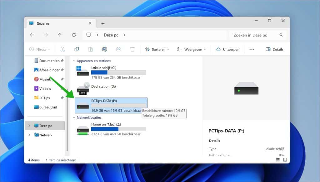Image resolution: width=320 pixels, height=182 pixels.
Task: Open a new tab with plus button
Action: [103, 23]
